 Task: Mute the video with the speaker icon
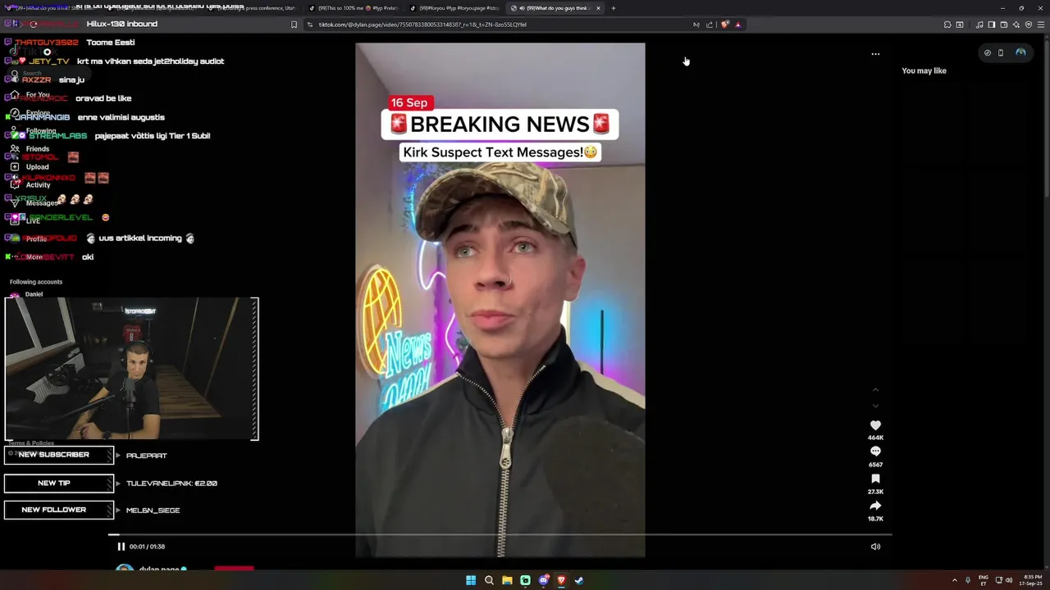coord(875,547)
